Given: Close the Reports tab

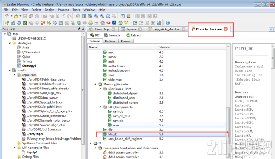Looking at the screenshot, I should point(140,29).
